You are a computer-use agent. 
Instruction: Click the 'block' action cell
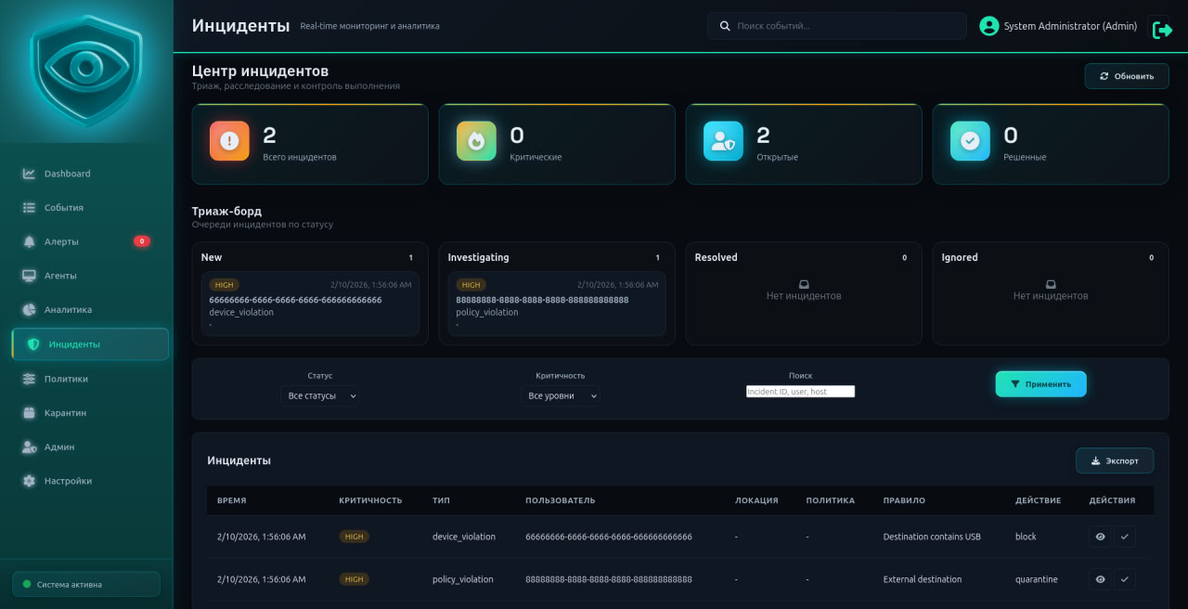[1026, 537]
